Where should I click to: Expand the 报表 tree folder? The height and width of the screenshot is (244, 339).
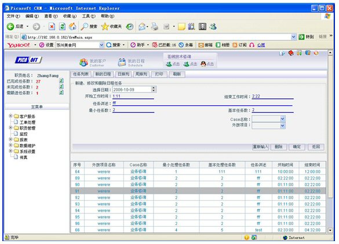pyautogui.click(x=10, y=139)
